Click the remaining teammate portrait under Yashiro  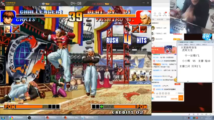[x=143, y=29]
